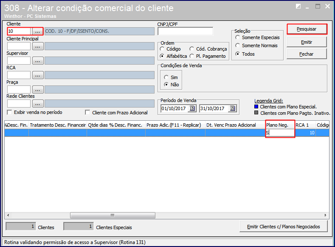Screen dimensions: 335x247
Task: Open Cliente lookup ellipsis button
Action: tap(38, 31)
